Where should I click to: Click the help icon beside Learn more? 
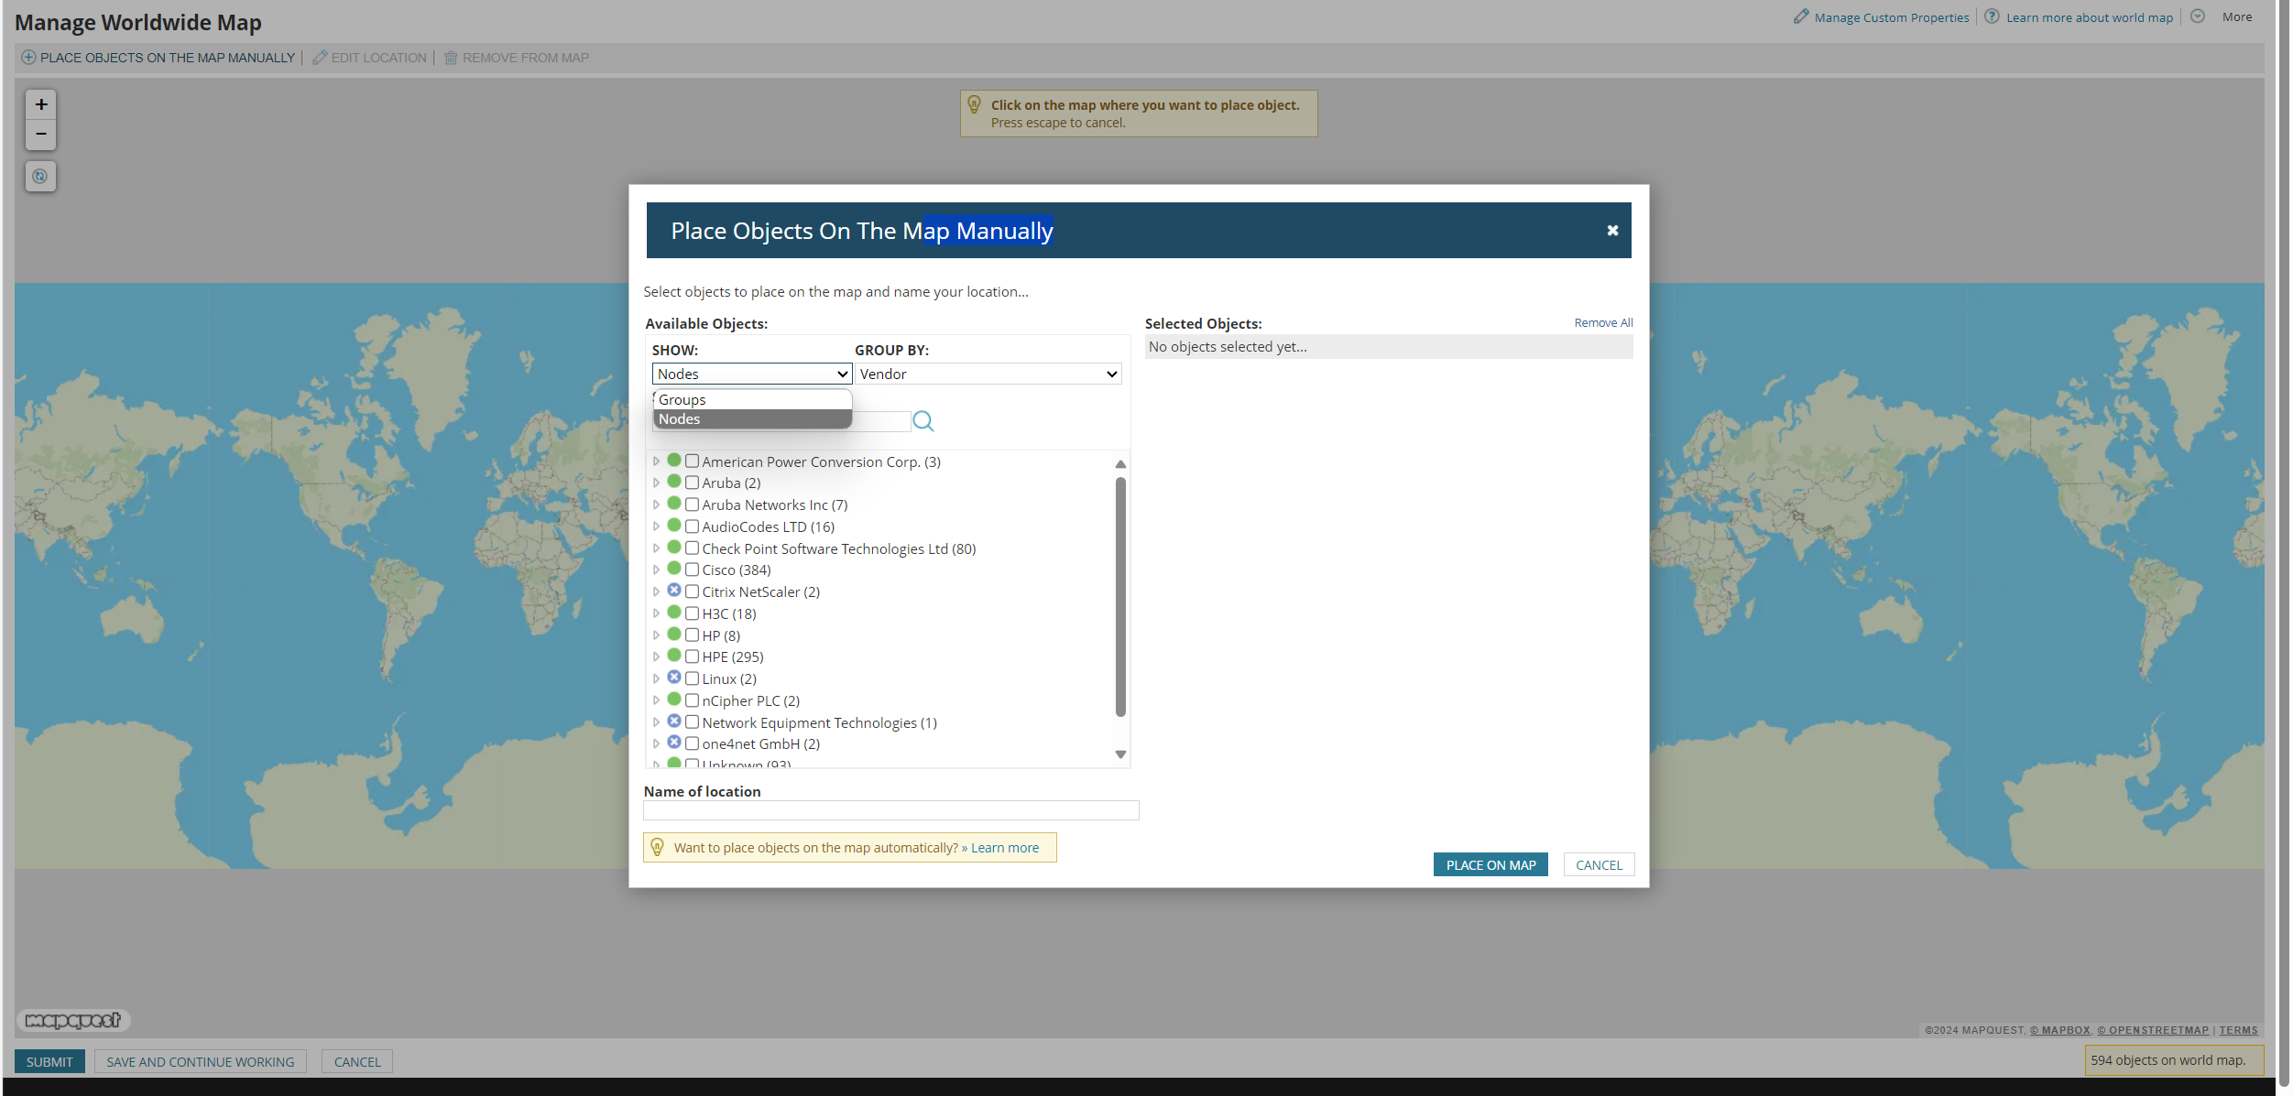point(1991,16)
